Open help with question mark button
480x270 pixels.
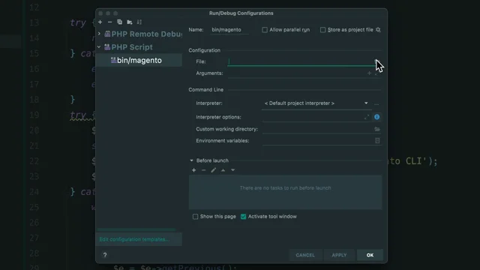click(105, 255)
